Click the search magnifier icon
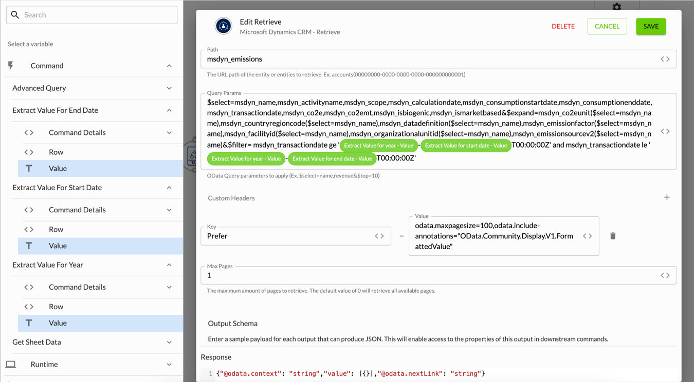This screenshot has width=694, height=382. [x=15, y=15]
